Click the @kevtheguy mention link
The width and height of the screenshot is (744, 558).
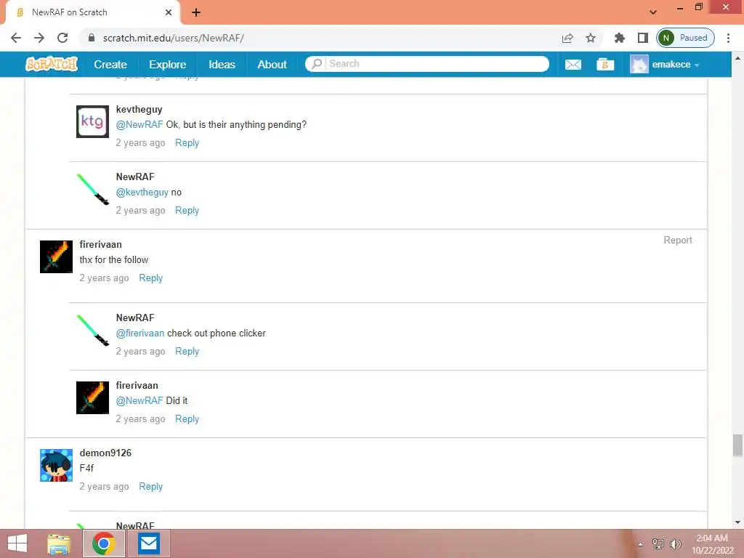pyautogui.click(x=142, y=192)
